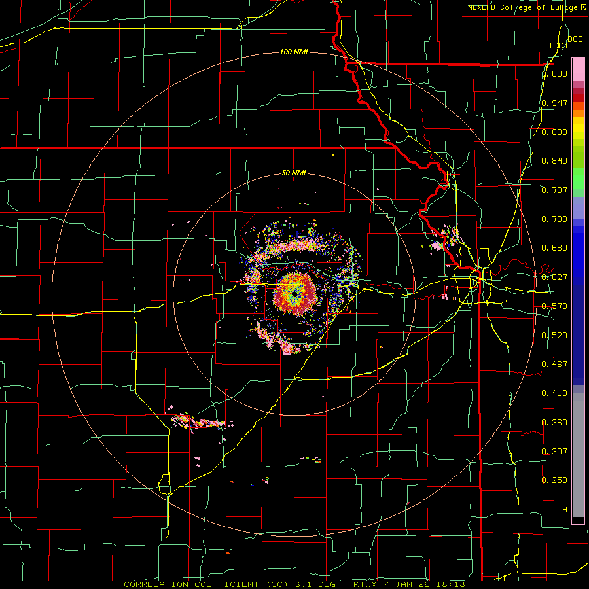Screen dimensions: 589x589
Task: Select the 0.733 scale value
Action: pyautogui.click(x=554, y=219)
